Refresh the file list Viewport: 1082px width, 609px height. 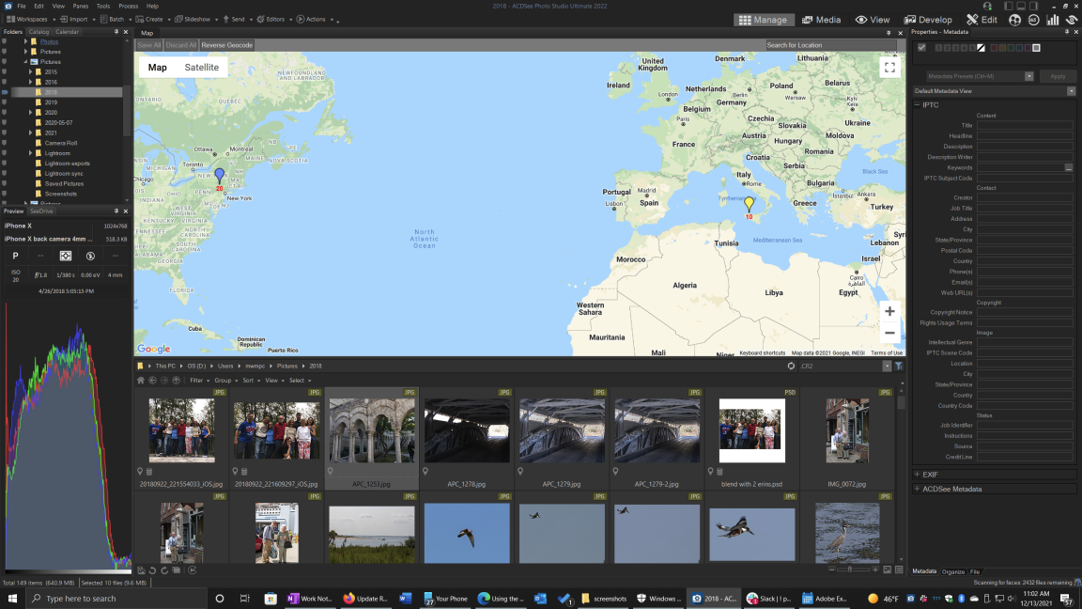coord(791,366)
